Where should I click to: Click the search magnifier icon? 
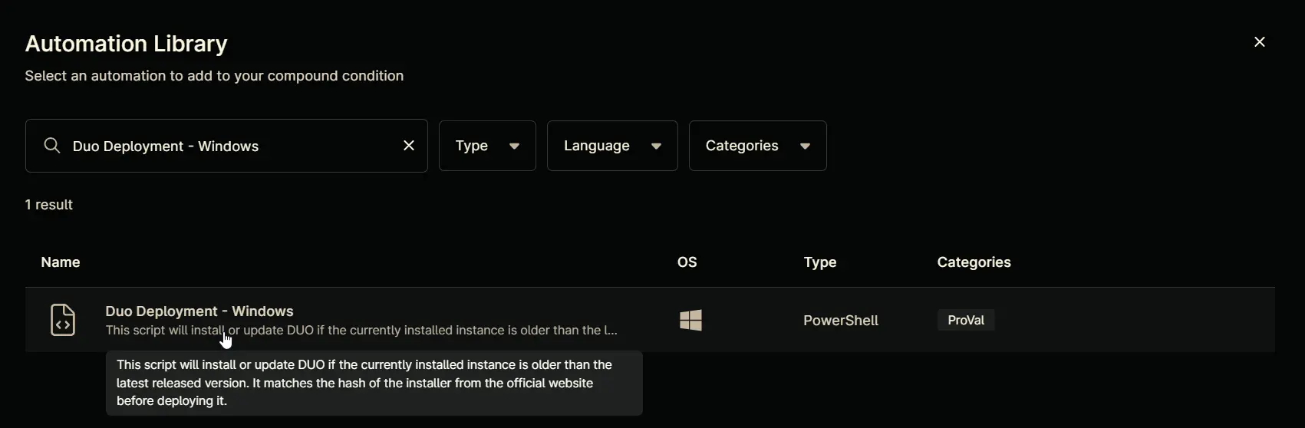(x=52, y=146)
